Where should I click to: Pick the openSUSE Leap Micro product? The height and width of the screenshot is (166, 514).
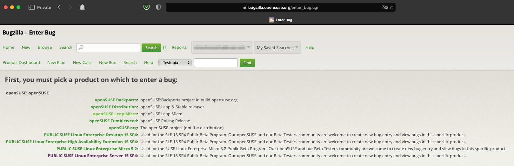point(115,114)
